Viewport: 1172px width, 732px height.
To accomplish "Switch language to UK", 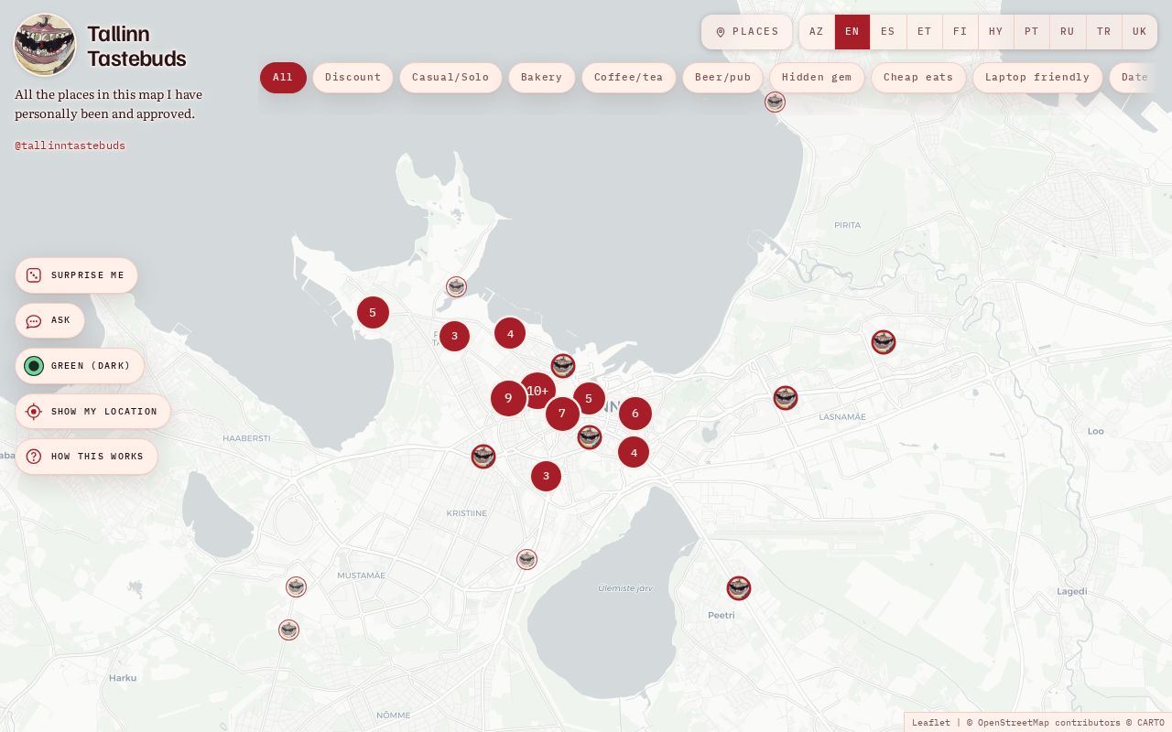I will point(1140,32).
